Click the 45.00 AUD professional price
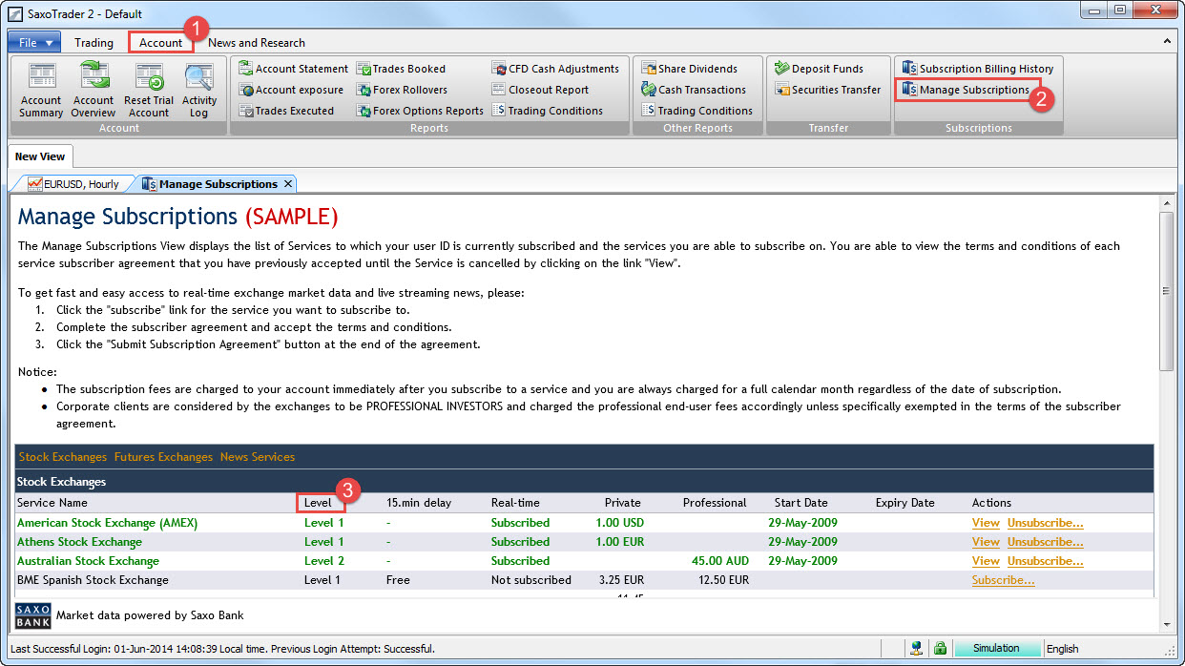 click(719, 561)
